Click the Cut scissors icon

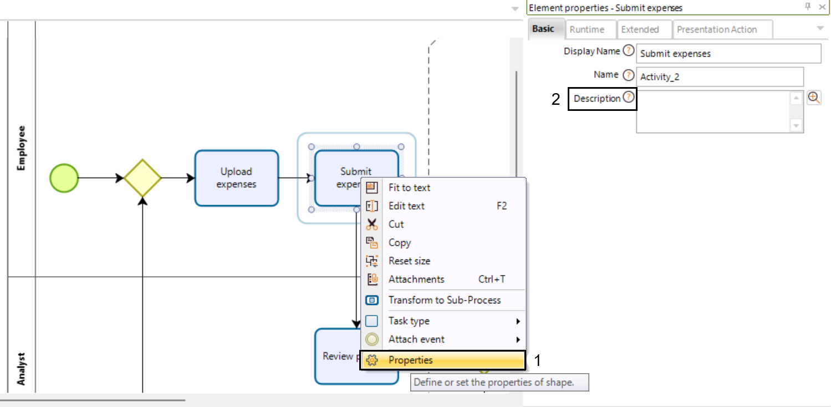(x=372, y=224)
